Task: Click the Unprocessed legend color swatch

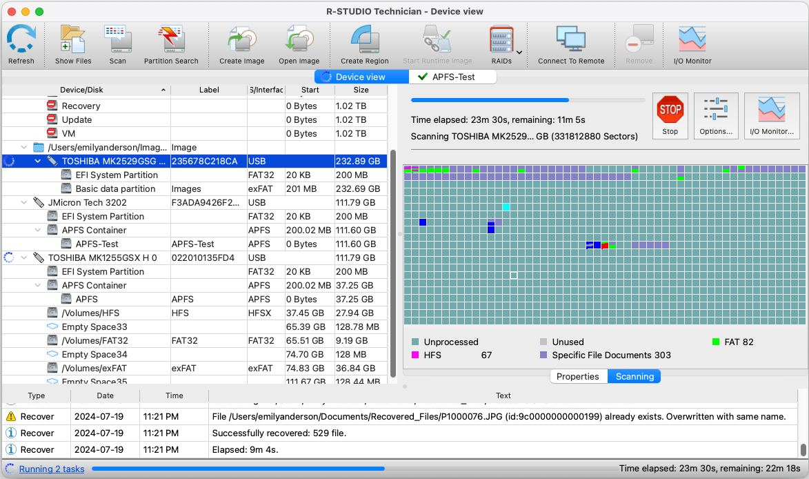Action: click(415, 342)
